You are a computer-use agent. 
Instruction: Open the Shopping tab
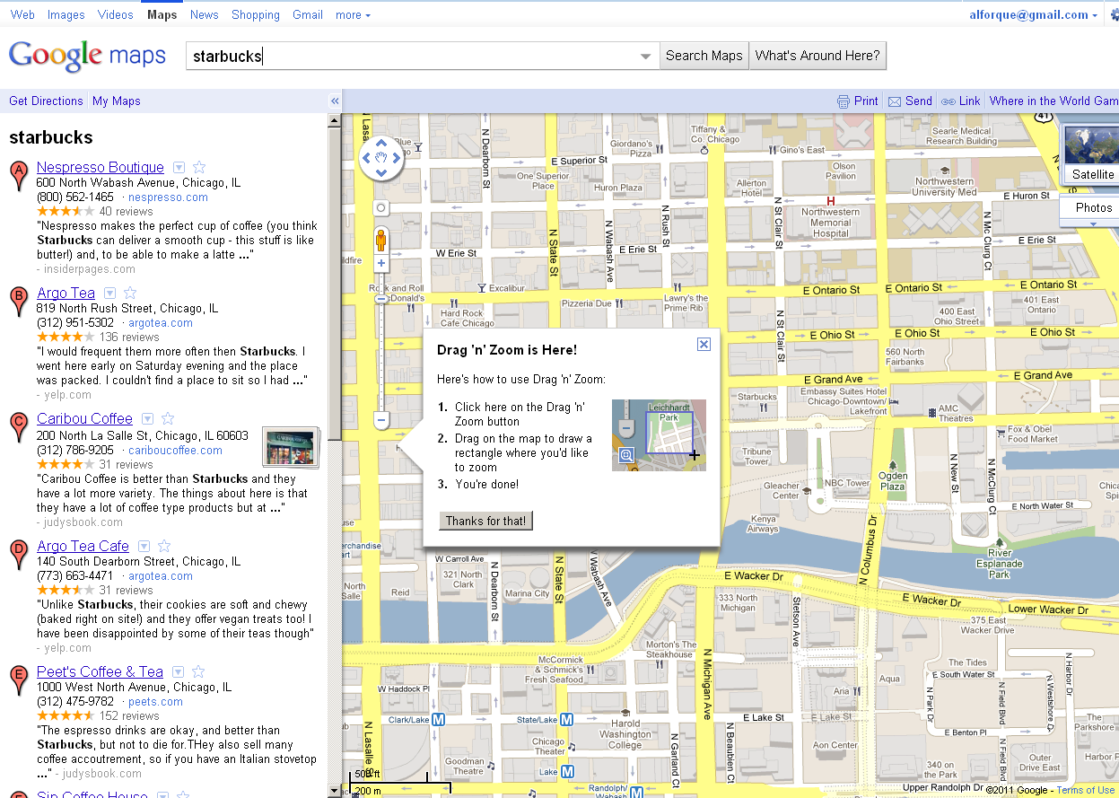pos(256,14)
